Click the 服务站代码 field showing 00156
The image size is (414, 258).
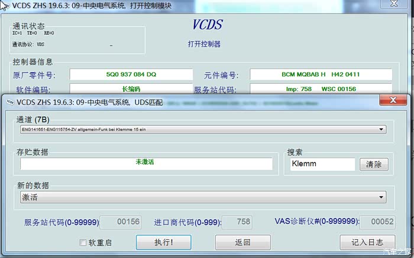(x=121, y=222)
